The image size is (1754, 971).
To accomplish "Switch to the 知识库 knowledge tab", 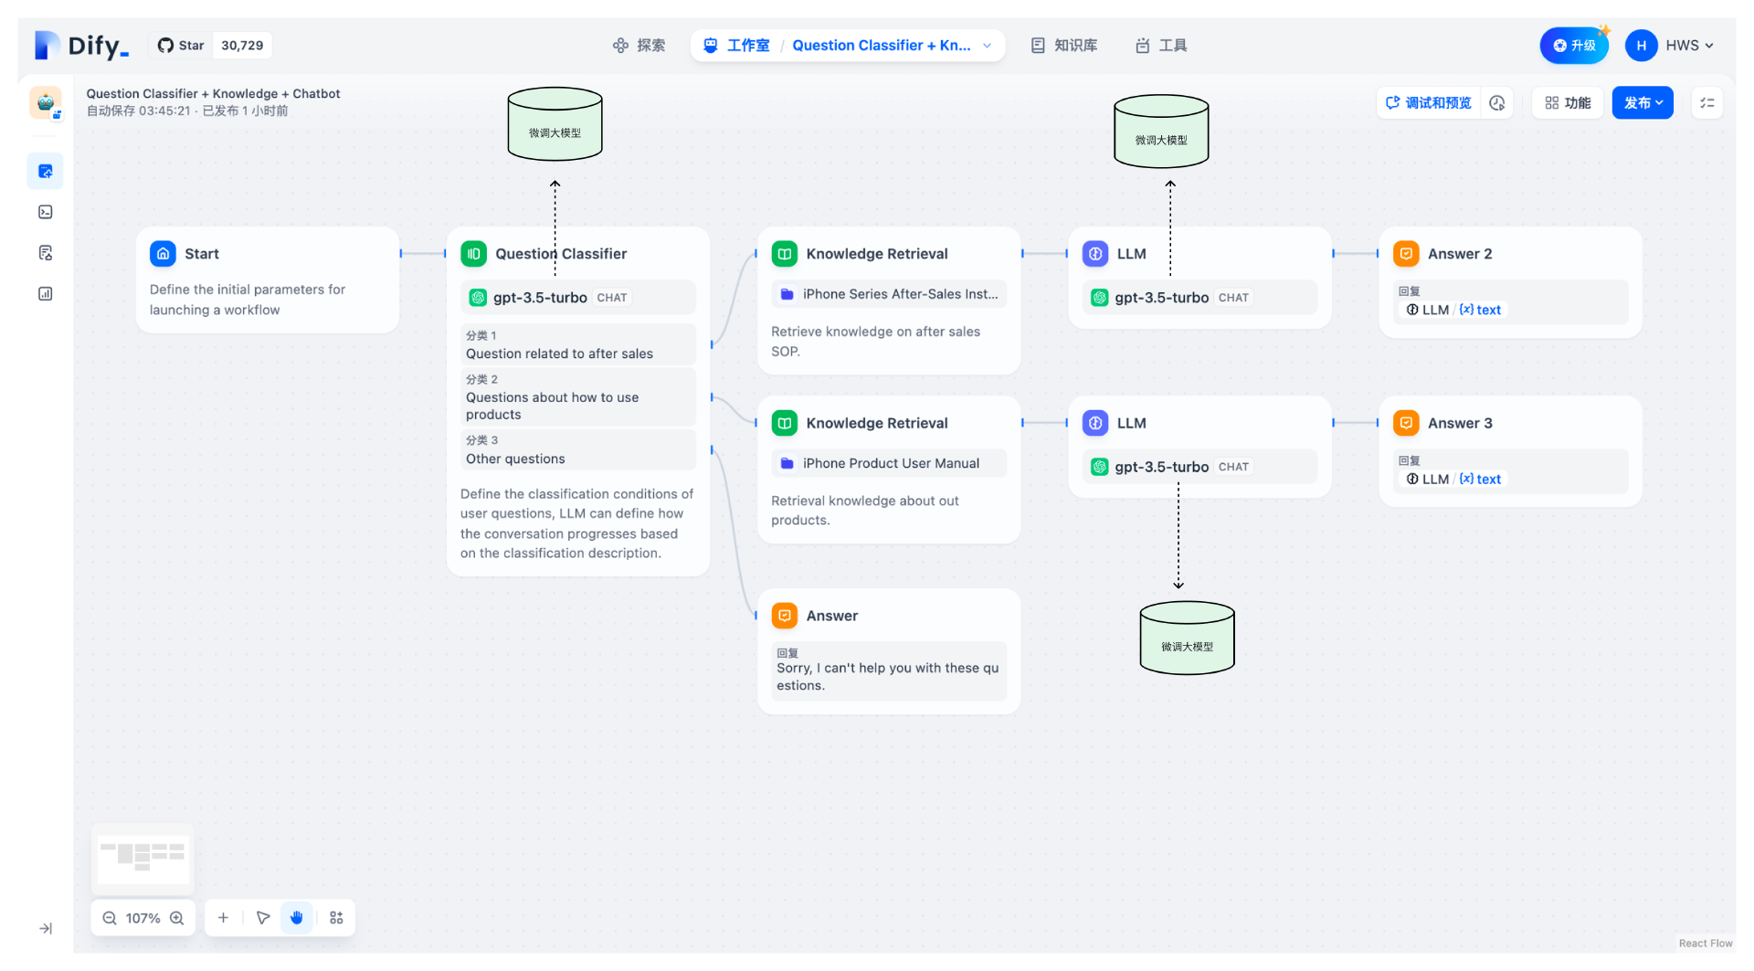I will [x=1064, y=46].
